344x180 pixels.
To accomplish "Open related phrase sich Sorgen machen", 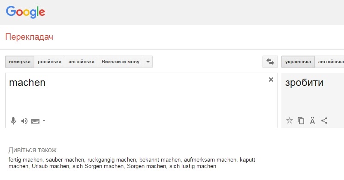I will click(x=98, y=166).
